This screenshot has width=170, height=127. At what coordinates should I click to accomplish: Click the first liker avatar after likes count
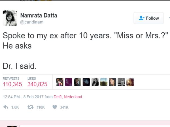(60, 82)
